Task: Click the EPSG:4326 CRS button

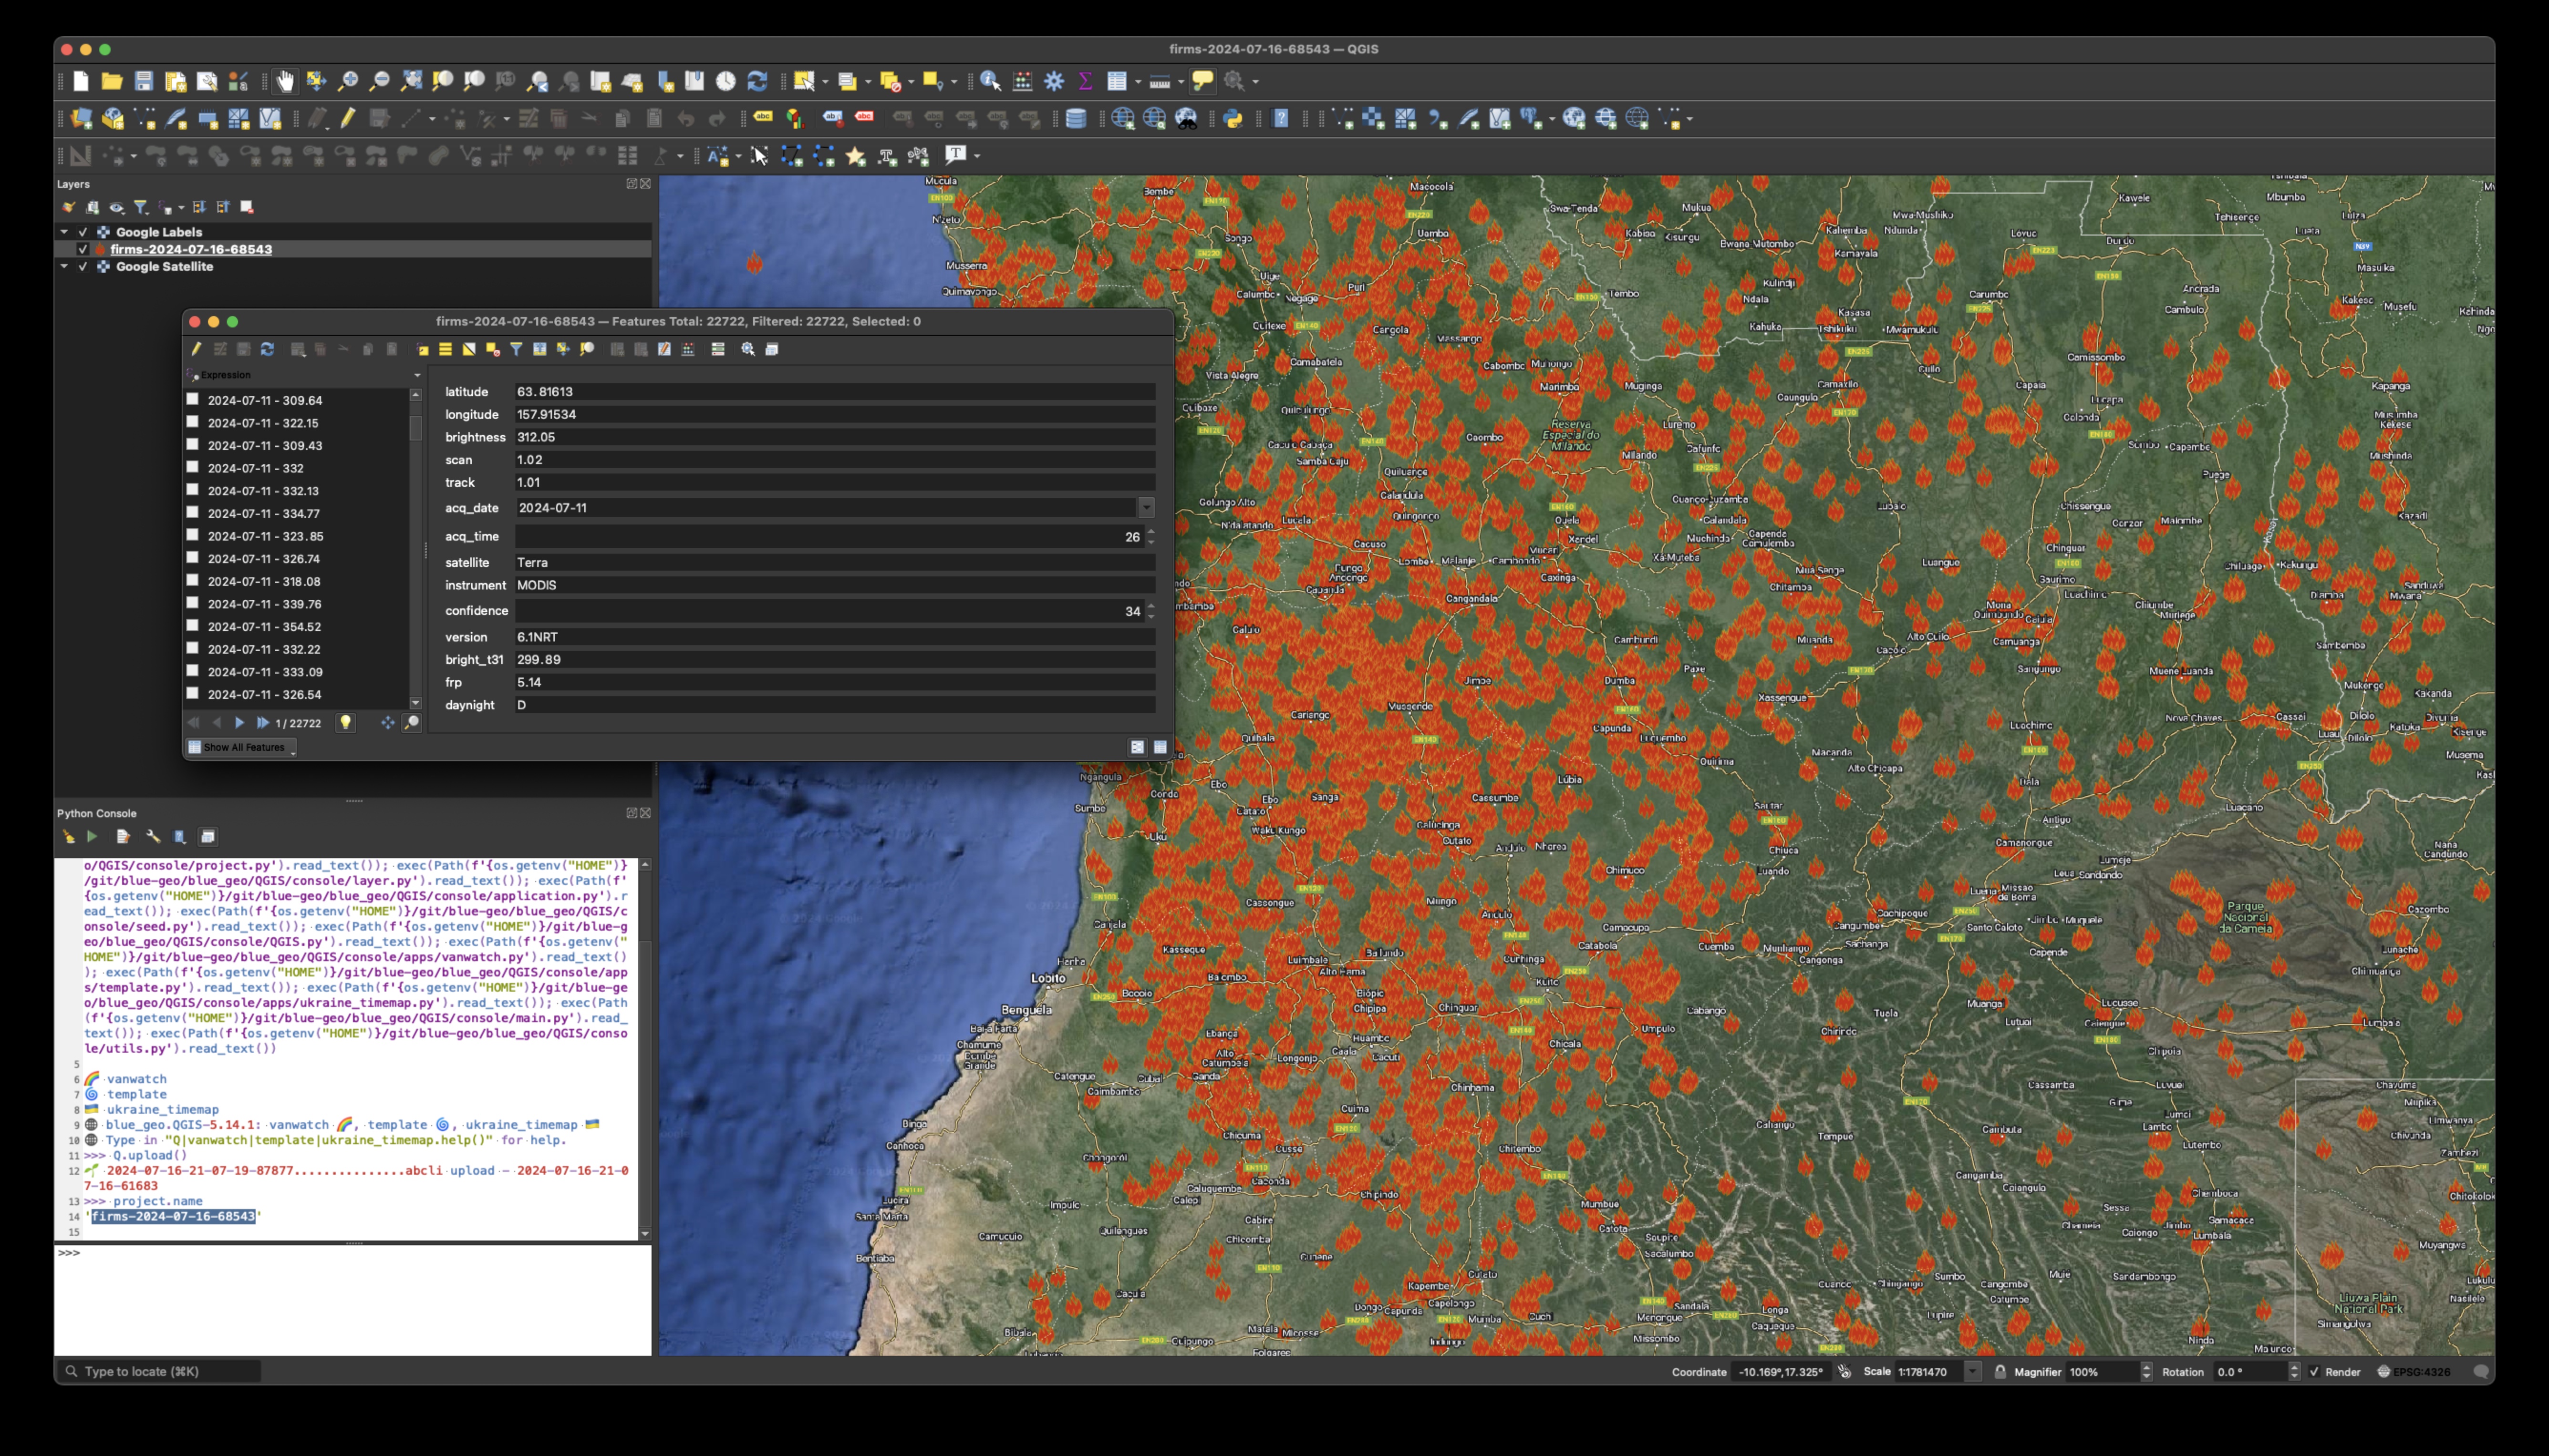Action: click(x=2414, y=1372)
